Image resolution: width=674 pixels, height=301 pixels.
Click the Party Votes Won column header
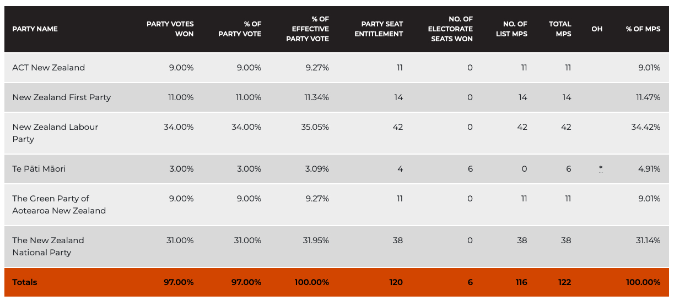click(x=170, y=29)
